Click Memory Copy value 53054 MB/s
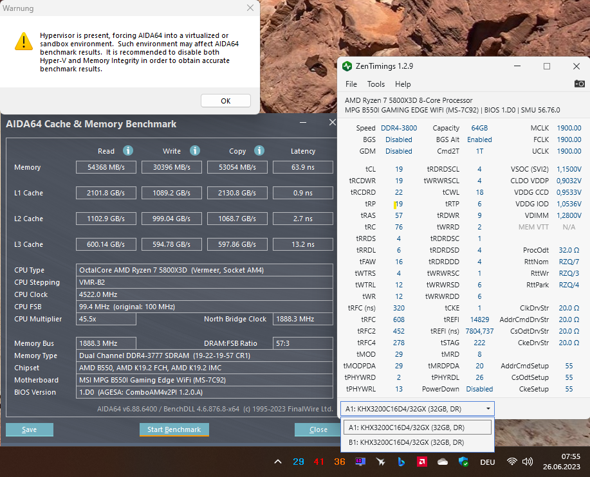The width and height of the screenshot is (590, 477). click(237, 167)
